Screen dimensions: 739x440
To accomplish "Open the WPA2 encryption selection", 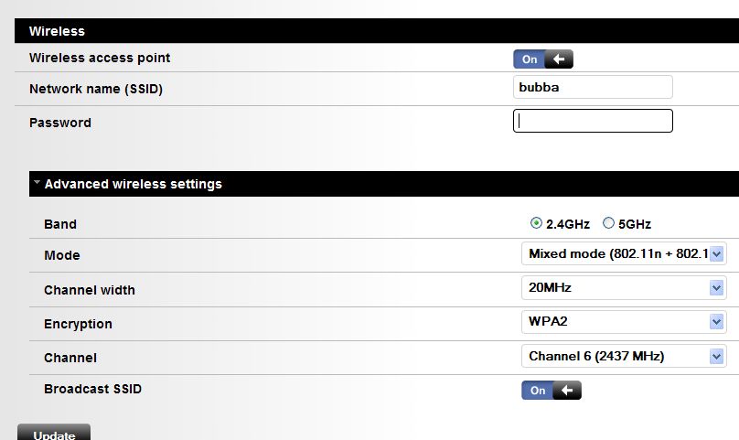I will coord(616,322).
